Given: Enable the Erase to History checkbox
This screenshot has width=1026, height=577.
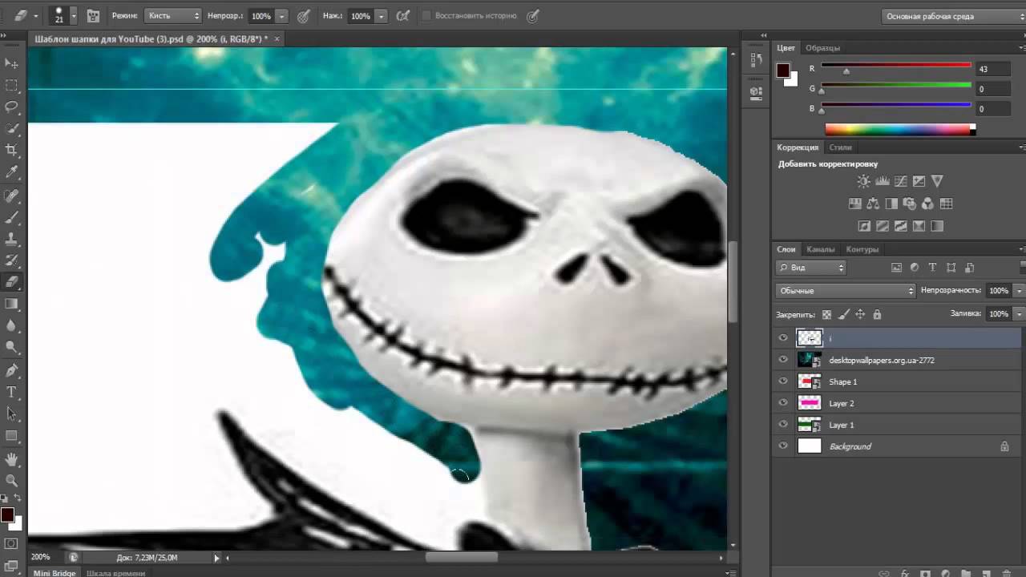Looking at the screenshot, I should click(426, 16).
